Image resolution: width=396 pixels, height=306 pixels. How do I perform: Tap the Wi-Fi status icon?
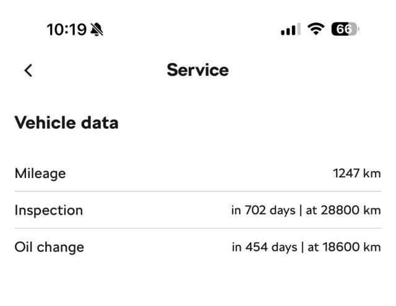click(317, 30)
